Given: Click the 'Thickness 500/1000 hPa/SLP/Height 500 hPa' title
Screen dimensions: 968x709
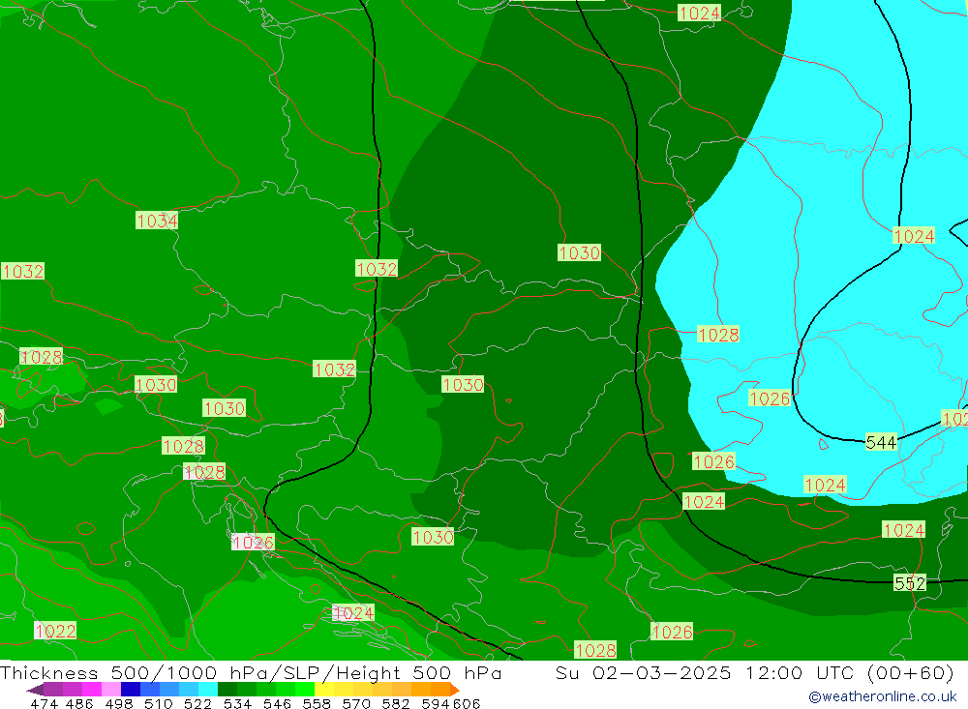Looking at the screenshot, I should tap(251, 672).
